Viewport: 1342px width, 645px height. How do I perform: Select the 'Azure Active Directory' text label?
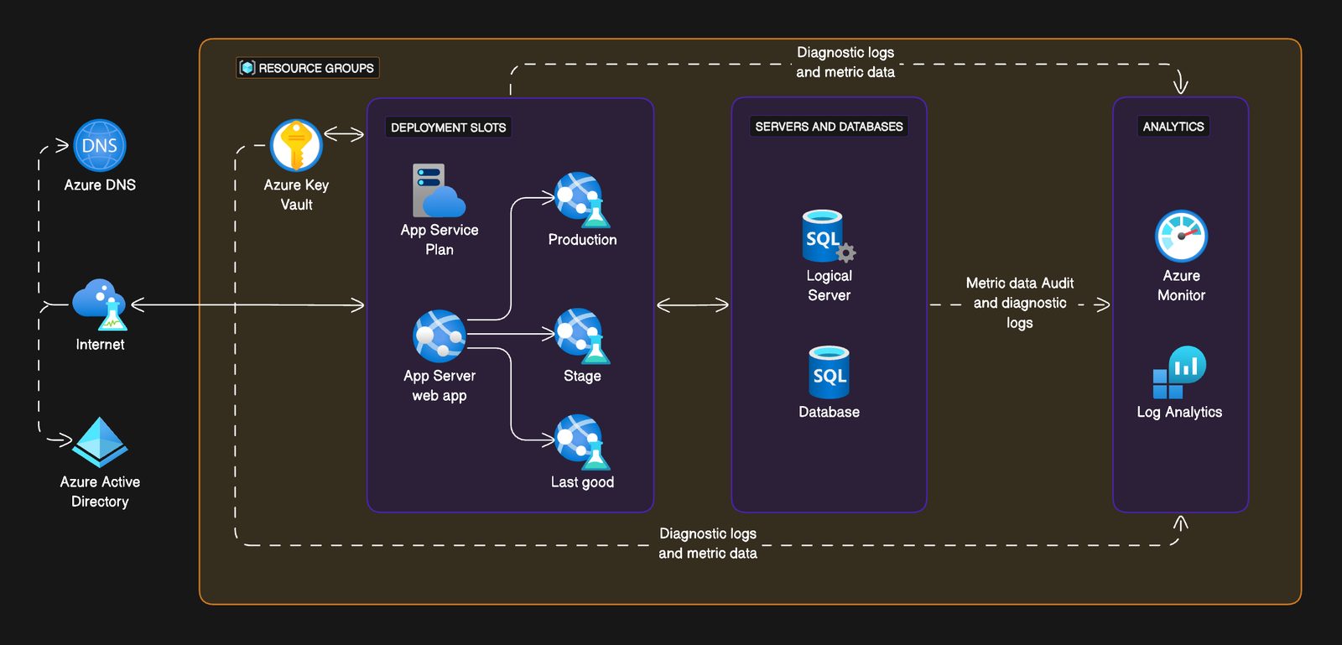pos(100,492)
